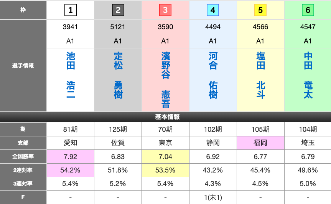Click the green lane 6 number icon
The image size is (331, 204).
point(308,10)
